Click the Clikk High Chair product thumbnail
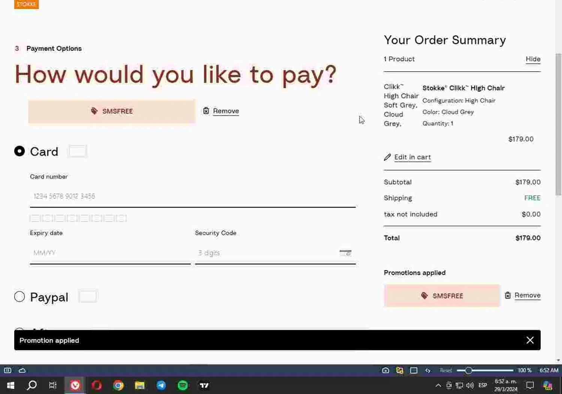The width and height of the screenshot is (562, 394). (401, 105)
